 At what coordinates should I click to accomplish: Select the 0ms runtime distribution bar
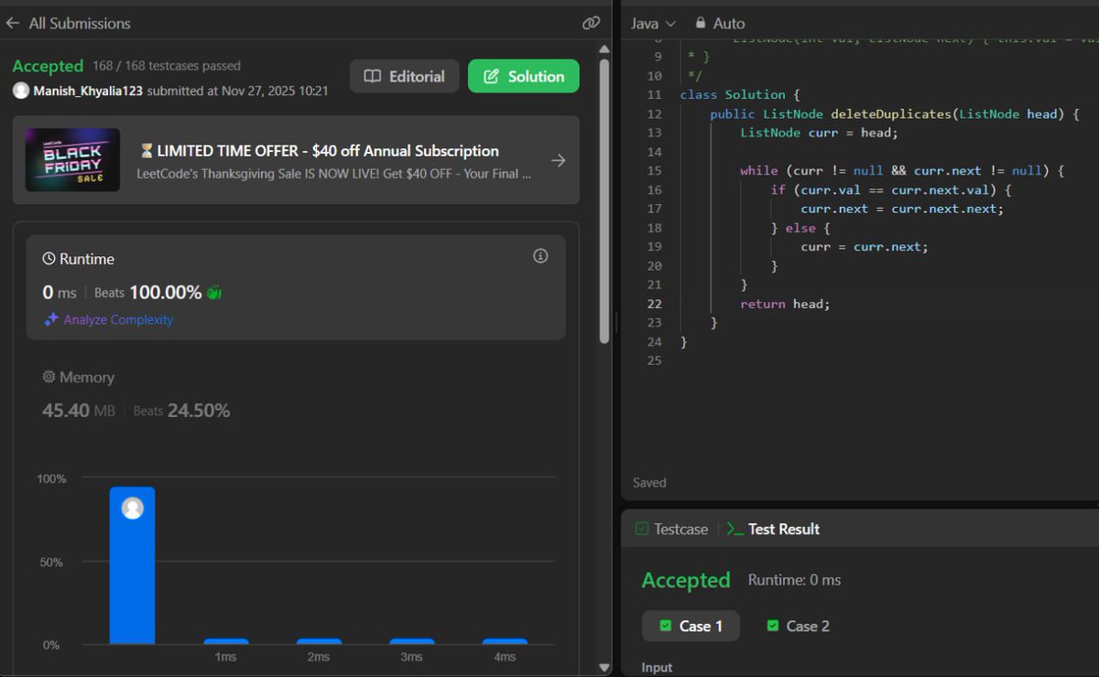[x=132, y=567]
